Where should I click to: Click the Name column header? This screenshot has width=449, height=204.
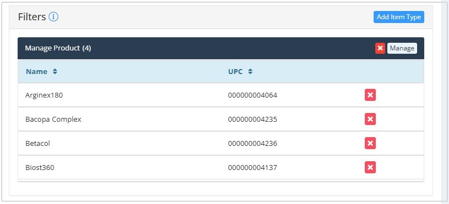coord(37,72)
